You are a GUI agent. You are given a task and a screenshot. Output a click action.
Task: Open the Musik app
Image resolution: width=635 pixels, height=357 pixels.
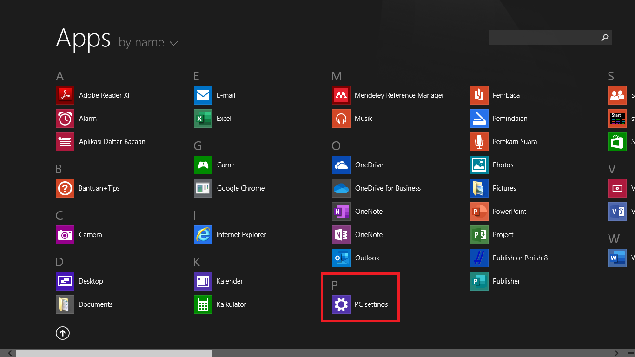[352, 119]
